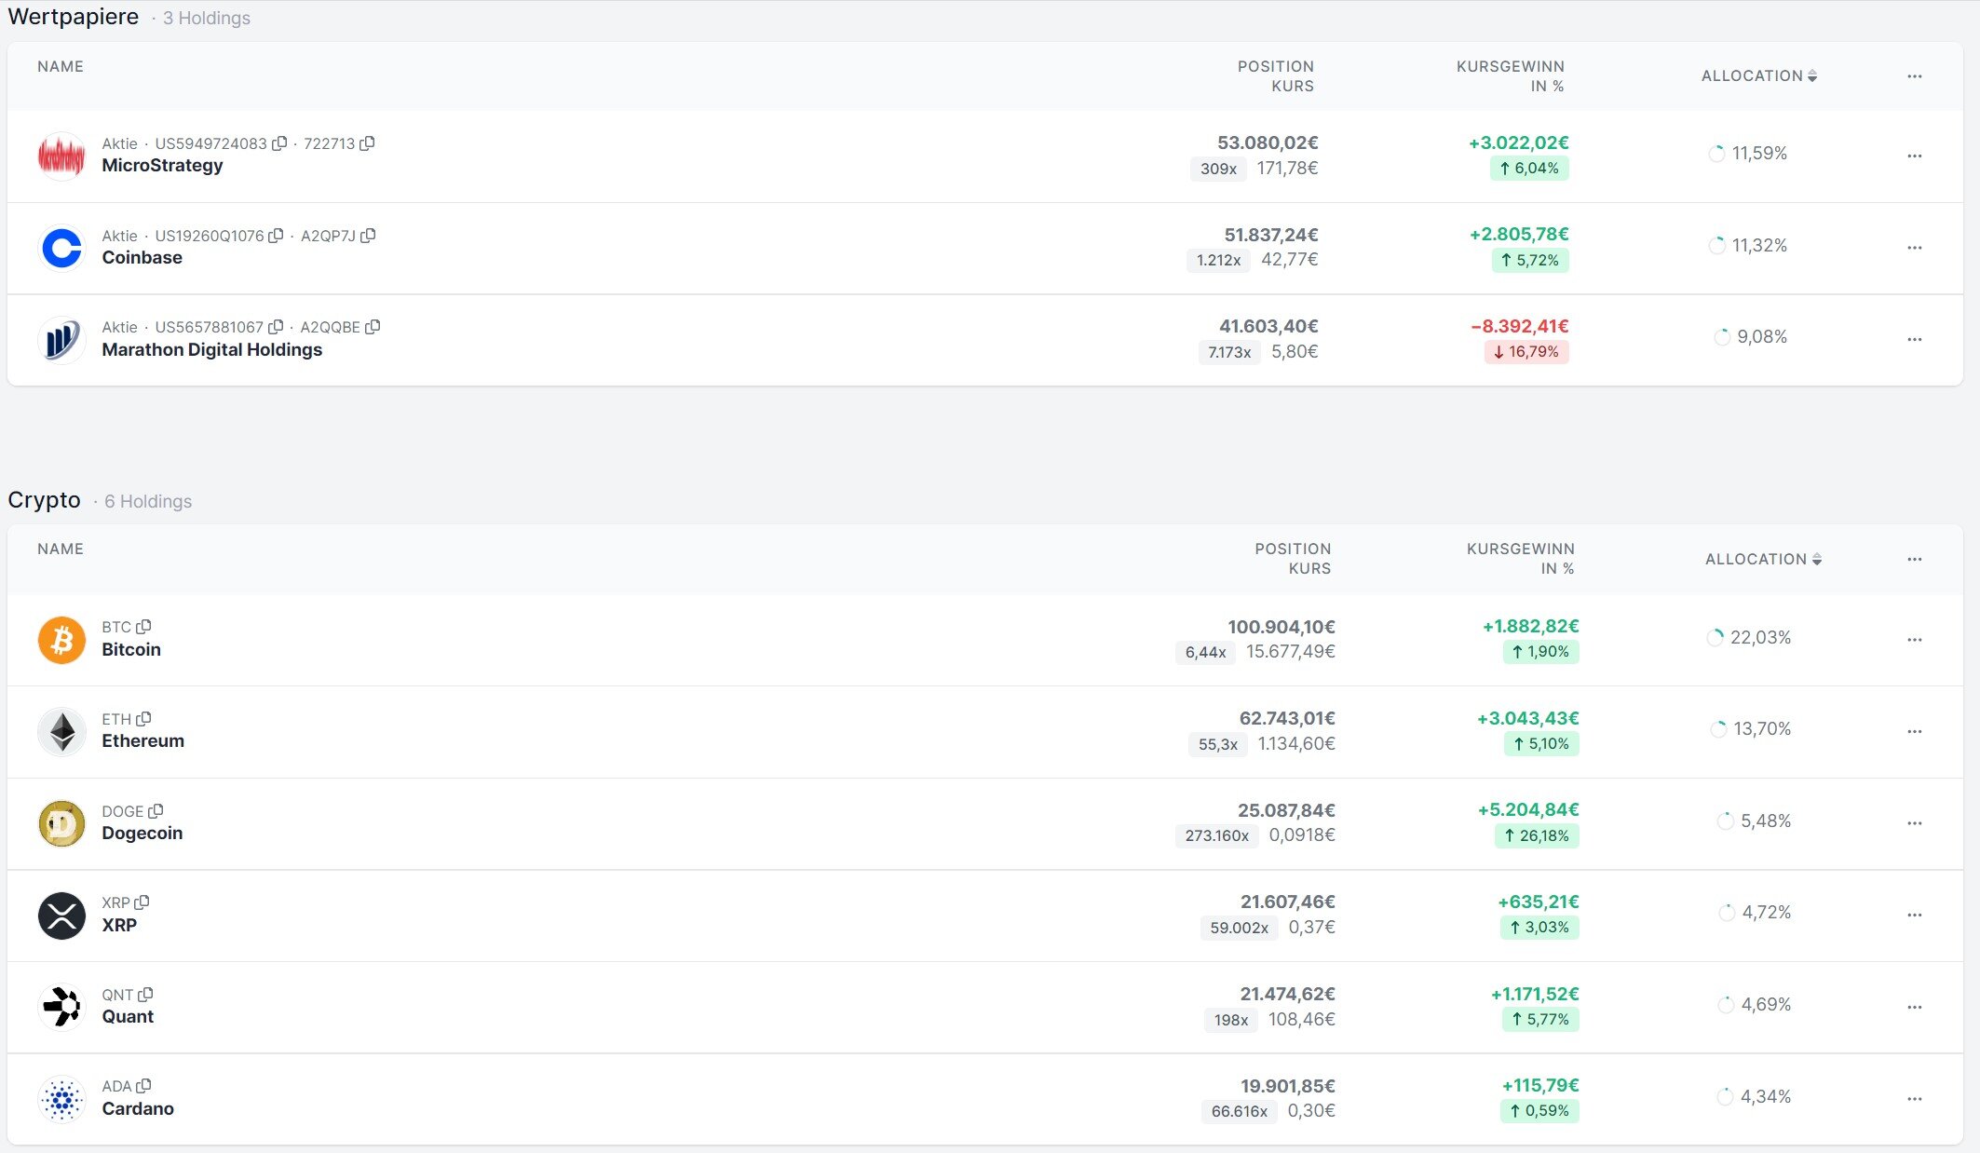Image resolution: width=1980 pixels, height=1153 pixels.
Task: Open the Ethereum holding details
Action: 142,741
